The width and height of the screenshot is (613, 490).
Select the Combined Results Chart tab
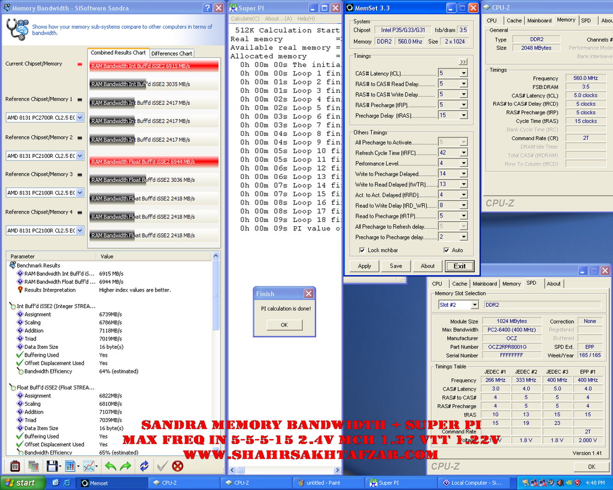[x=118, y=53]
